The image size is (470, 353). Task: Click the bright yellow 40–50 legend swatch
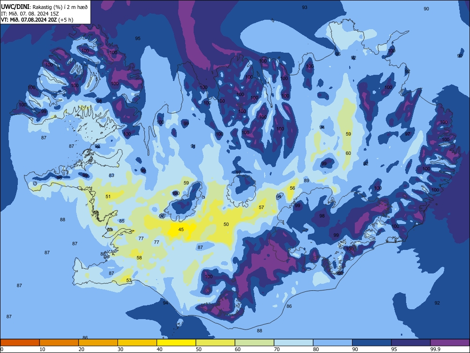click(x=176, y=343)
